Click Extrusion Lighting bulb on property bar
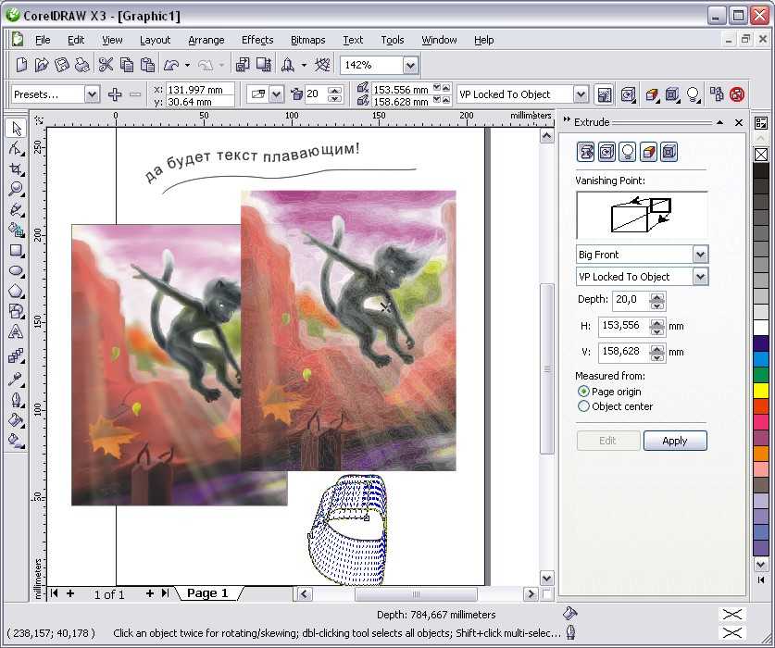 tap(694, 94)
